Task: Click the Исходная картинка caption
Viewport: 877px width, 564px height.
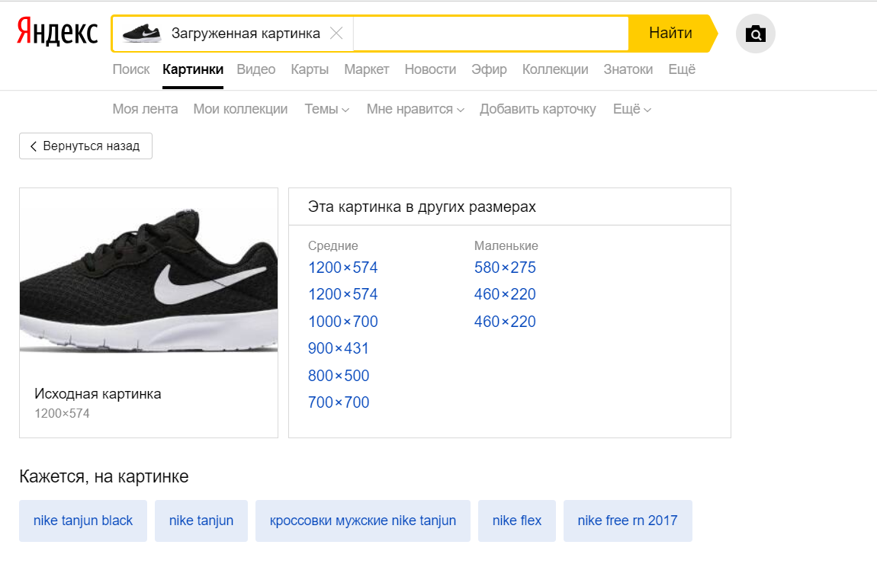Action: pyautogui.click(x=98, y=394)
